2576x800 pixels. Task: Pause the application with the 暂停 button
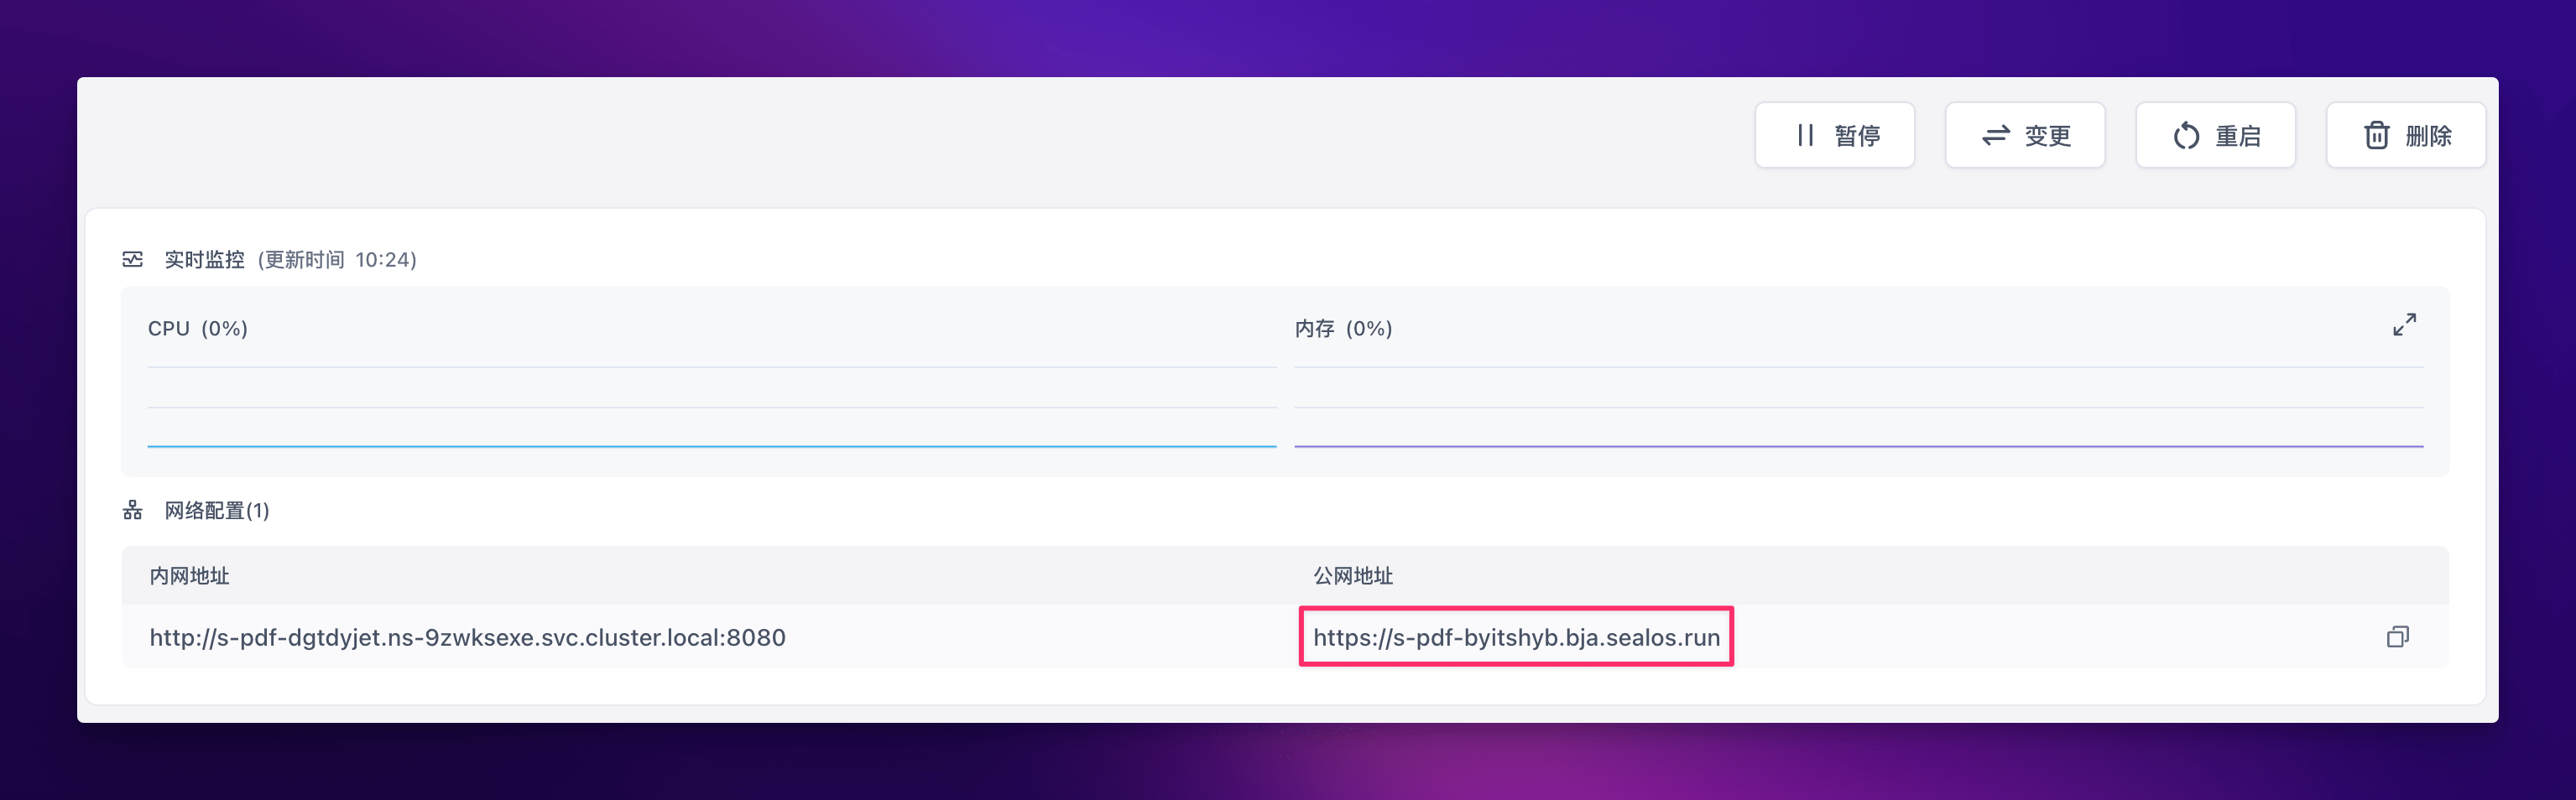tap(1835, 135)
